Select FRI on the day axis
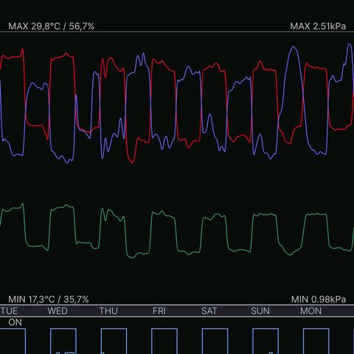This screenshot has width=354, height=354. click(x=159, y=311)
